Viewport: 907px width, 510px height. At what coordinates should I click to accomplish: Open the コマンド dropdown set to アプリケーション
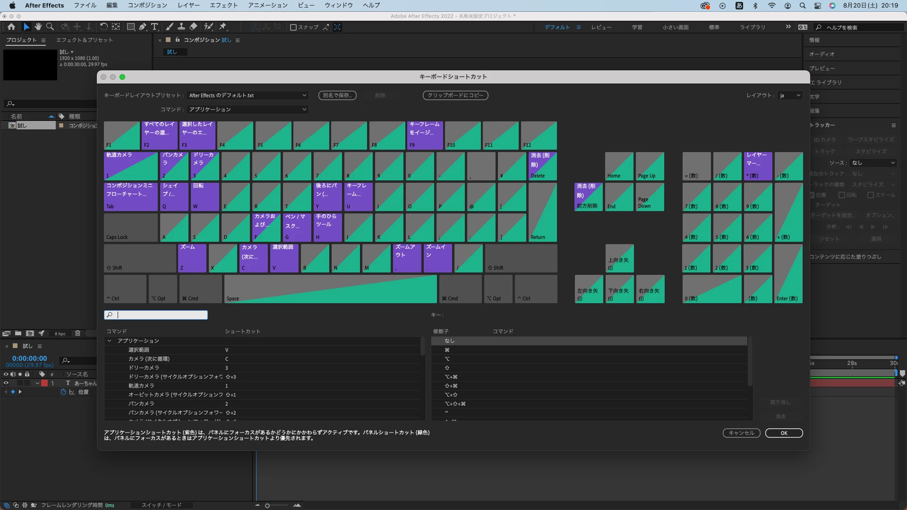pos(248,110)
